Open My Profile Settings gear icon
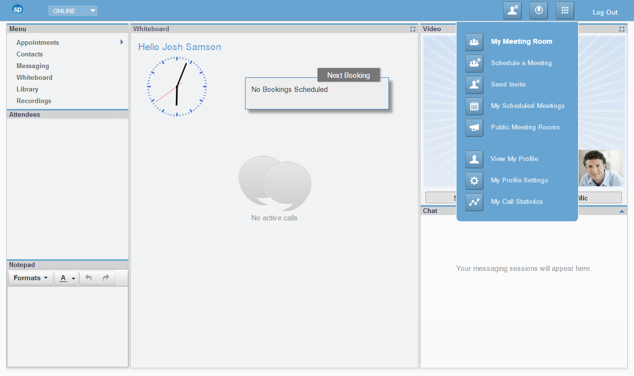634x376 pixels. pos(474,180)
